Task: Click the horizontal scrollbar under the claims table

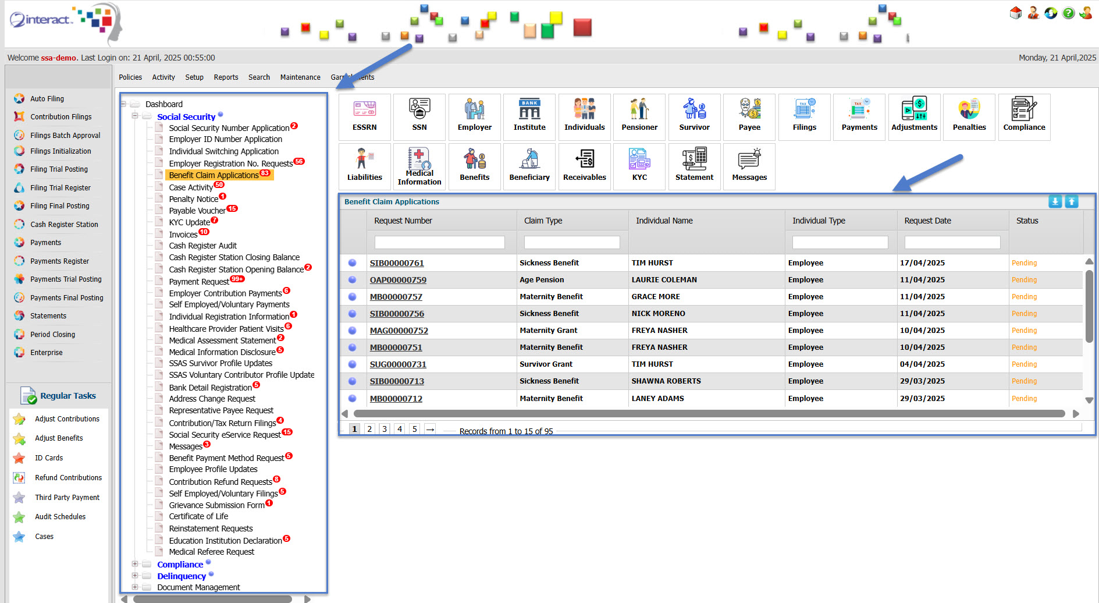Action: tap(709, 414)
